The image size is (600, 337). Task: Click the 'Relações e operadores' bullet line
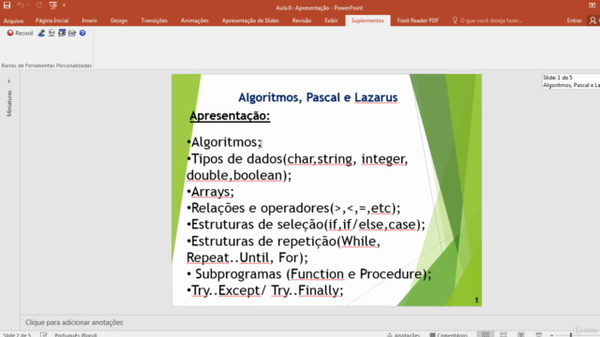293,208
